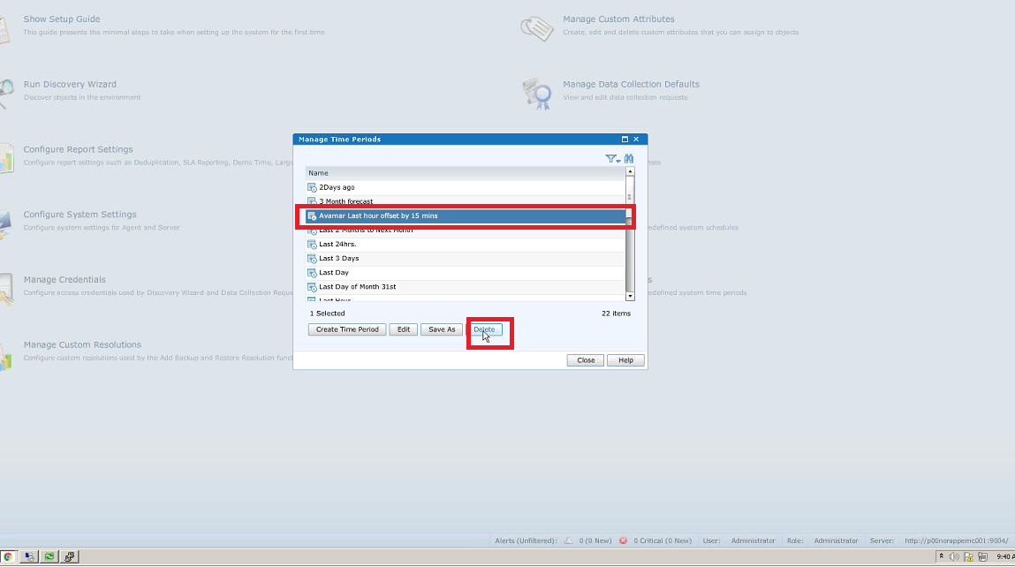Select Avamar Last hour offset by 15 mins
Screen dimensions: 1015x567
466,215
